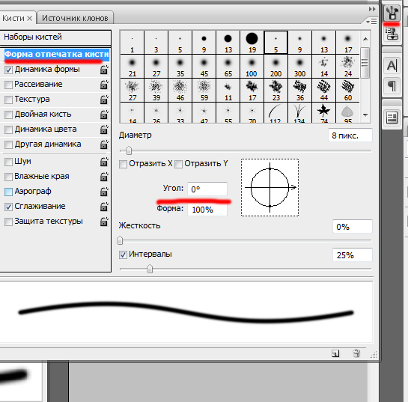Select the maple leaf brush 74
408x402 pixels.
point(323,112)
